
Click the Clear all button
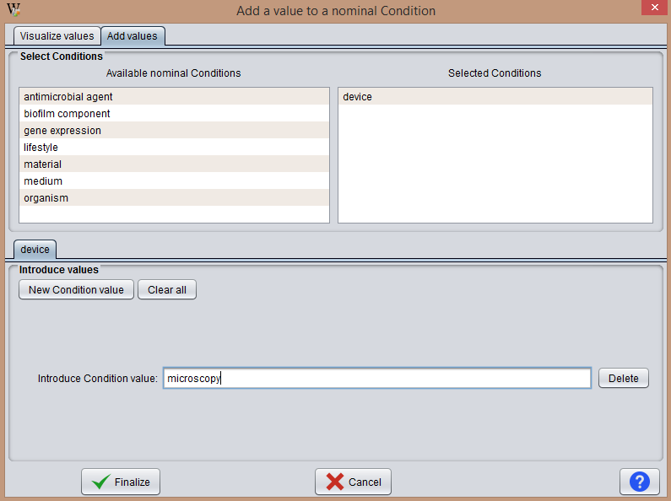pyautogui.click(x=167, y=290)
